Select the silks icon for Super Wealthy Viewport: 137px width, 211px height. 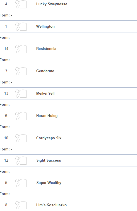point(21,183)
